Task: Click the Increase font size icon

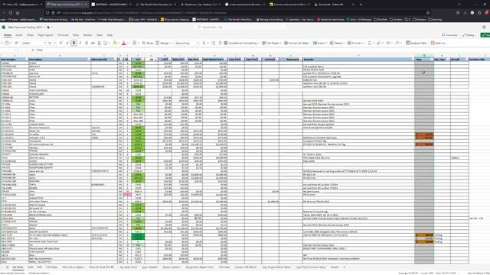Action: click(61, 43)
